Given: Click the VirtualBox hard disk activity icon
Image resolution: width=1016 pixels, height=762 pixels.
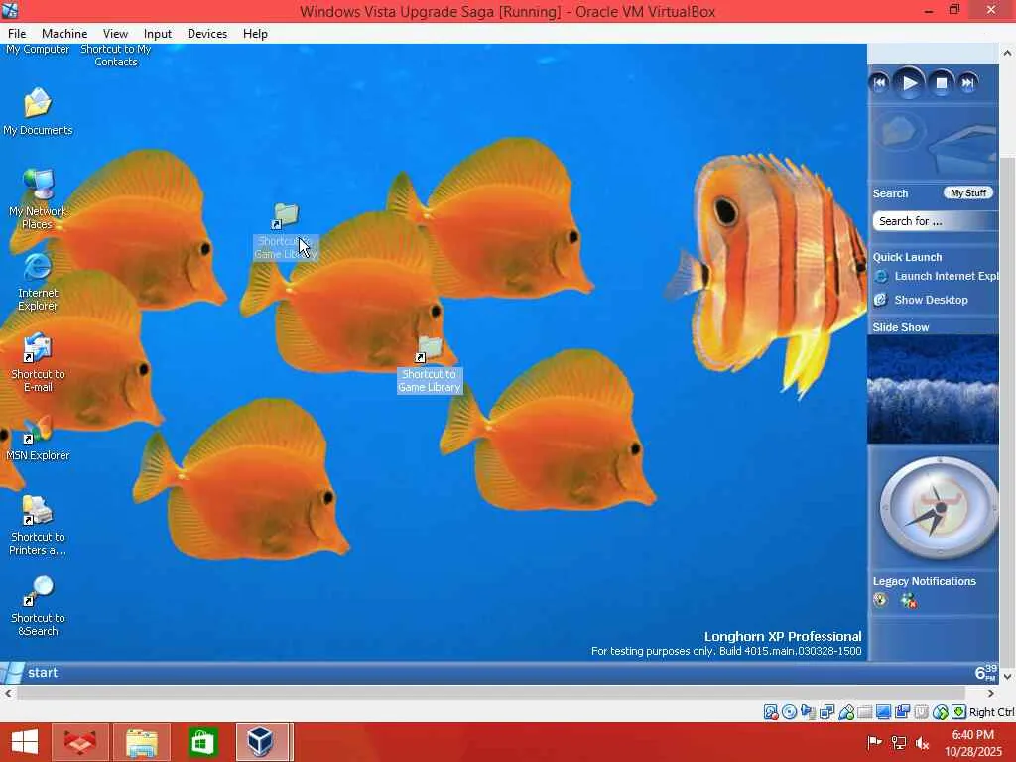Looking at the screenshot, I should pyautogui.click(x=770, y=712).
